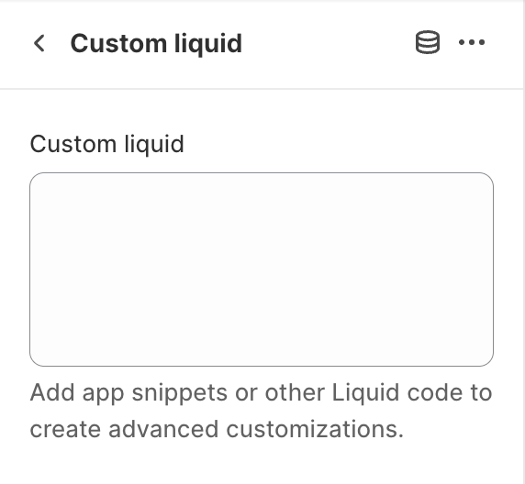Go back using the left chevron arrow
525x484 pixels.
pos(39,43)
